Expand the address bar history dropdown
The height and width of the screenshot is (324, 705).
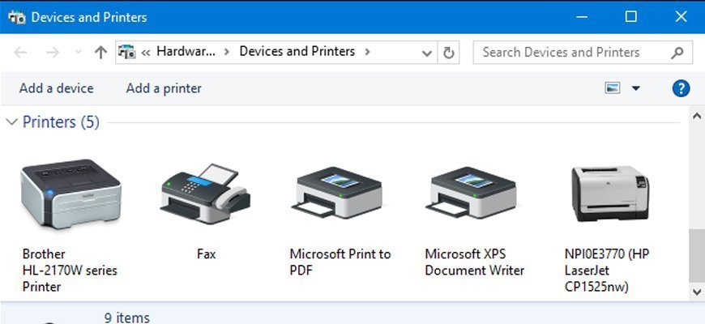coord(428,53)
